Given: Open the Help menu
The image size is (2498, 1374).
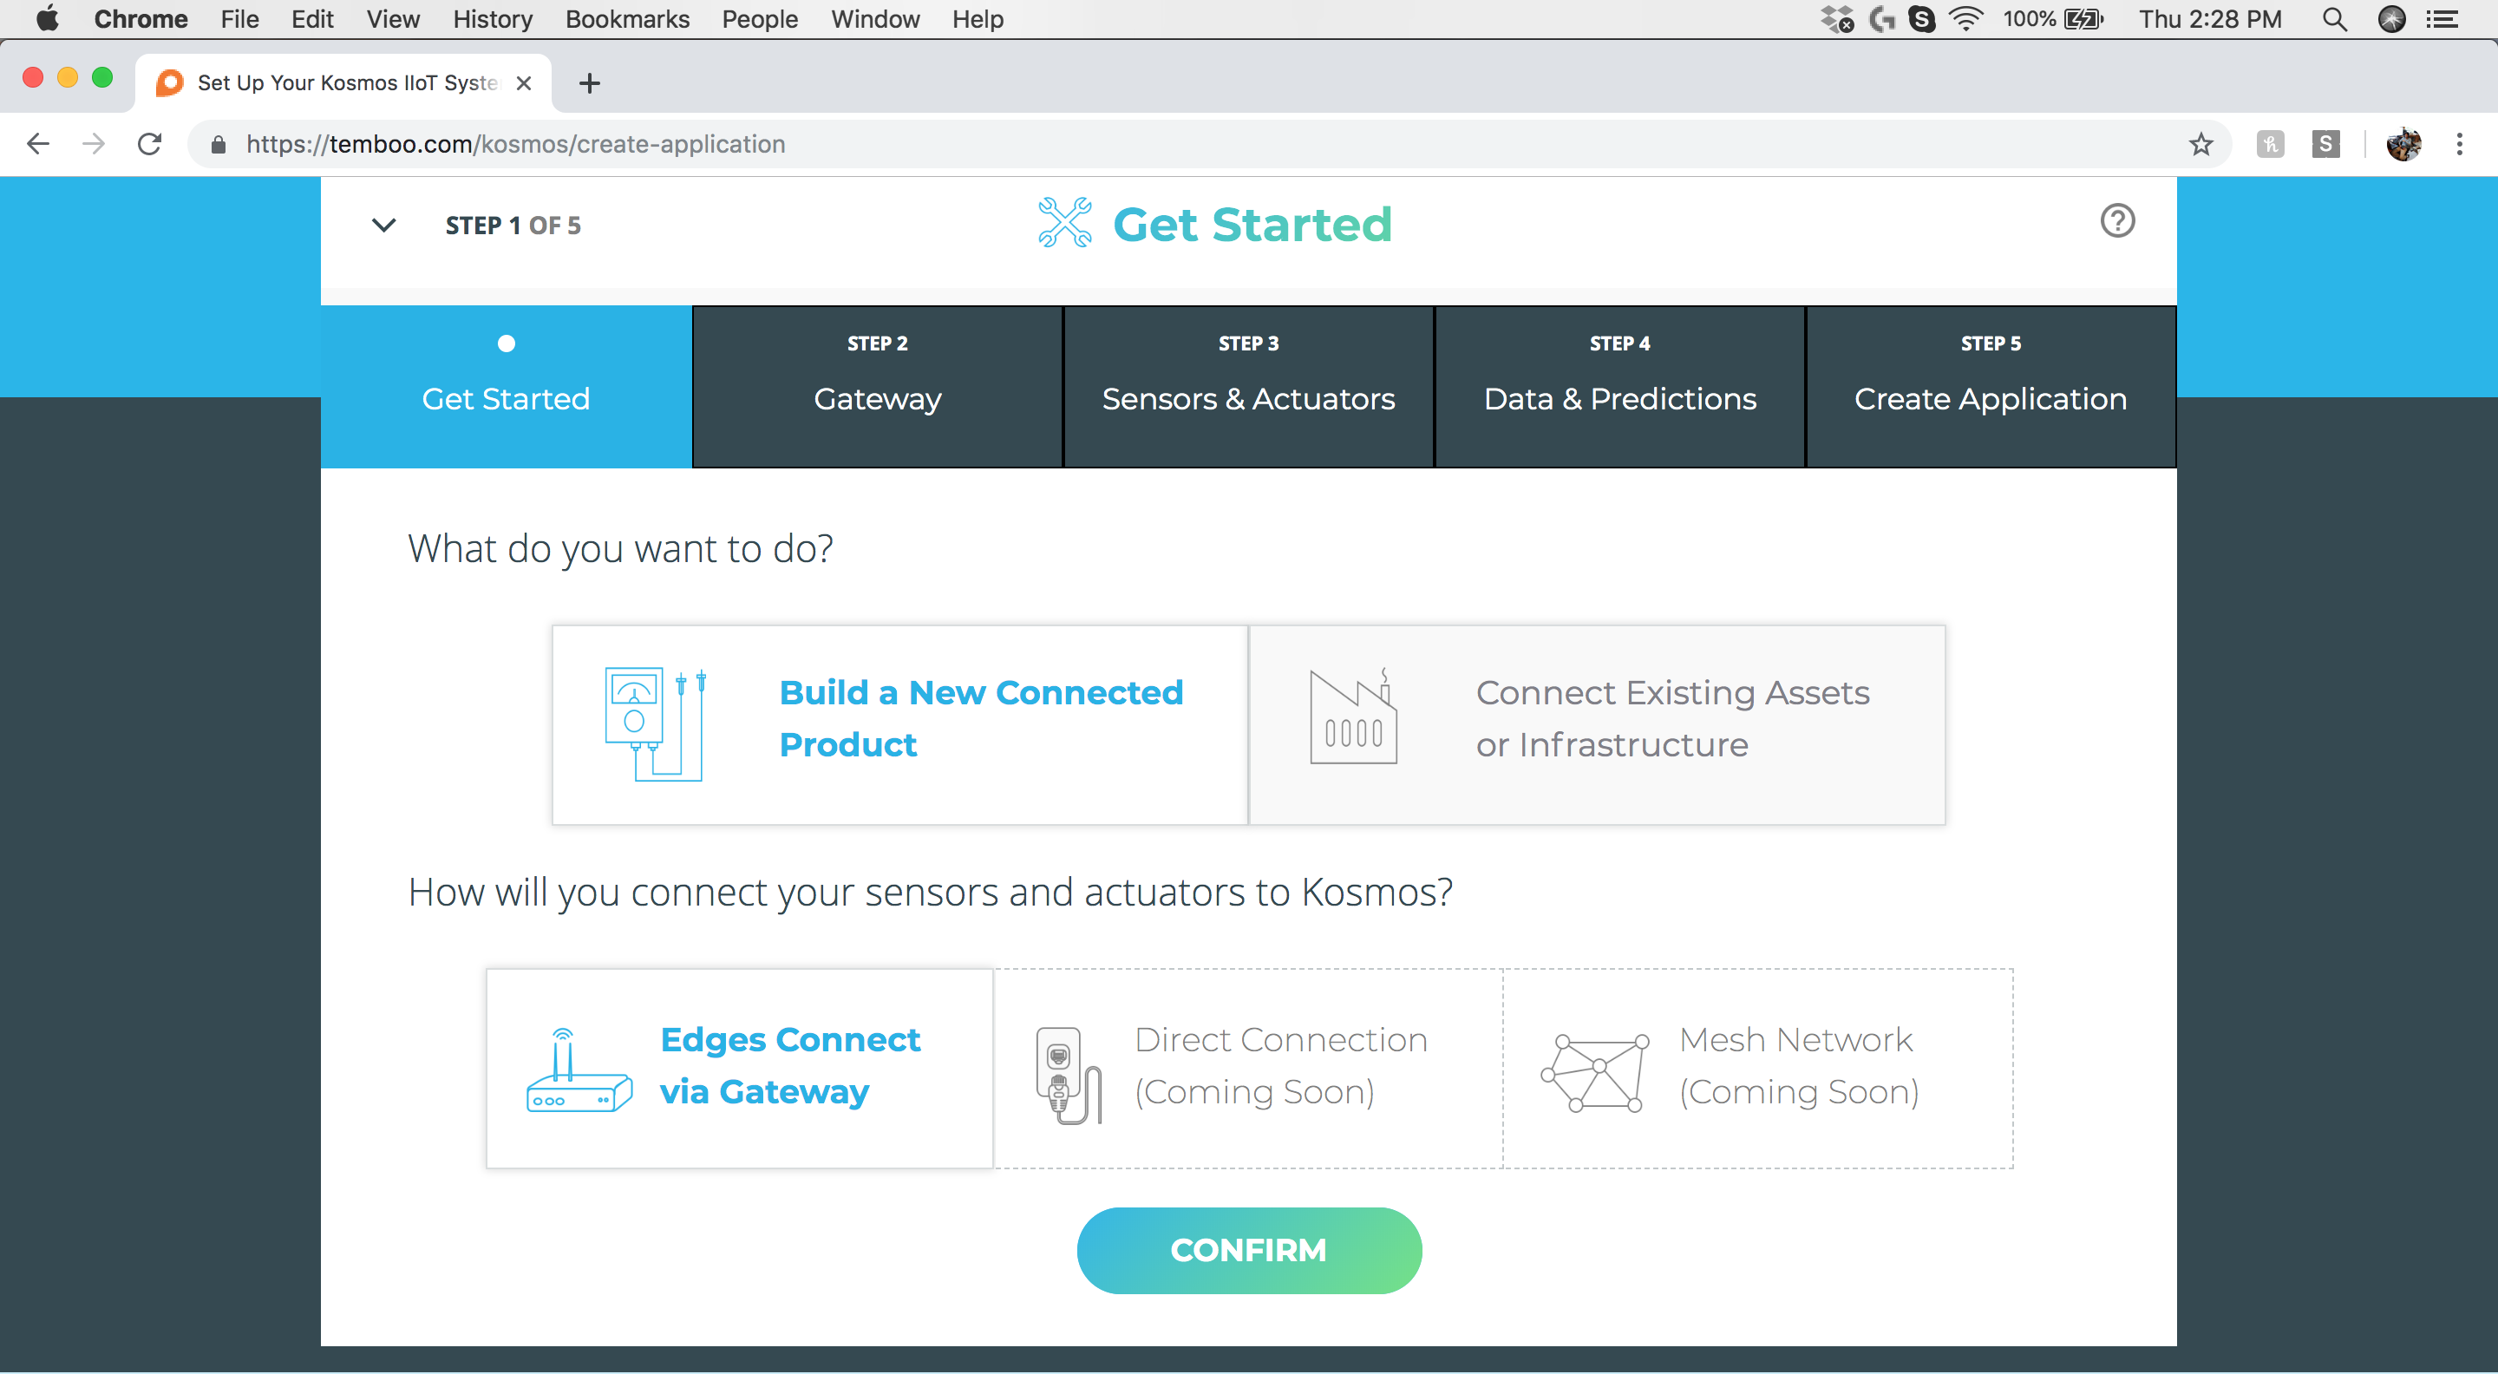Looking at the screenshot, I should 978,19.
